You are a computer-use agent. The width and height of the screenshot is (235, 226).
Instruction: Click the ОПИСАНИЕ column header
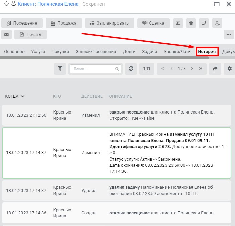[x=121, y=96]
